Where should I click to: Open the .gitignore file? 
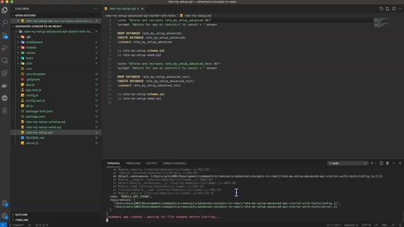point(33,79)
